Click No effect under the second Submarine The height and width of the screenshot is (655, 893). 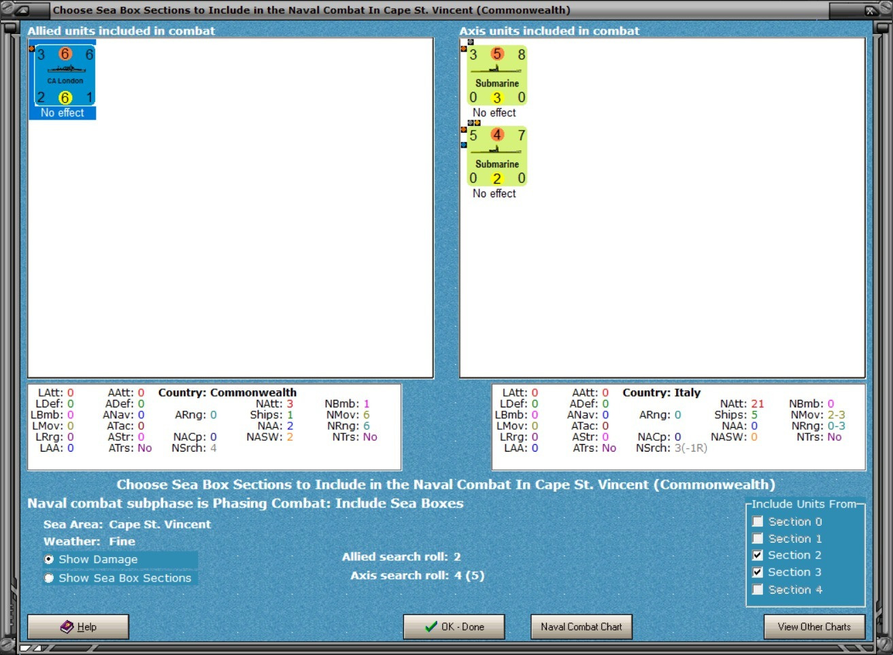494,194
